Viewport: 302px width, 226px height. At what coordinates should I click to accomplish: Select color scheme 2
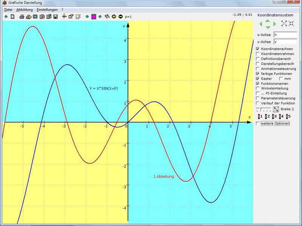pos(267,116)
